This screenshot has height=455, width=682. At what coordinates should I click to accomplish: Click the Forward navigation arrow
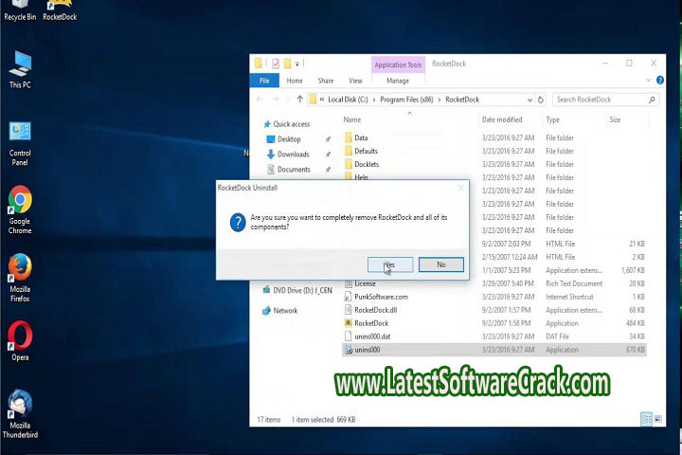click(276, 100)
